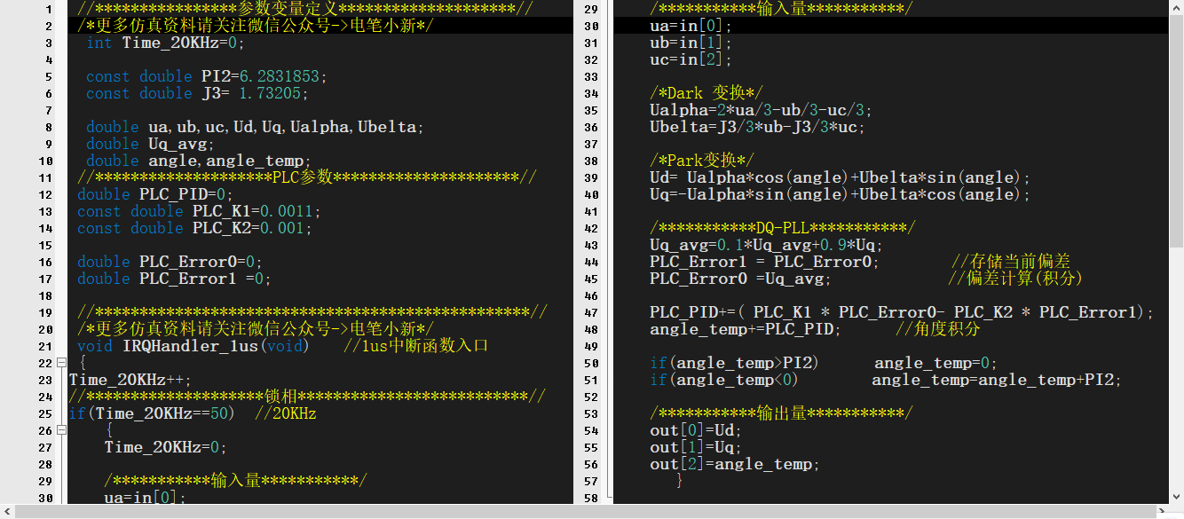Screen dimensions: 1184x519
Task: Click the PLC_K1=0.0011 declaration
Action: [256, 212]
